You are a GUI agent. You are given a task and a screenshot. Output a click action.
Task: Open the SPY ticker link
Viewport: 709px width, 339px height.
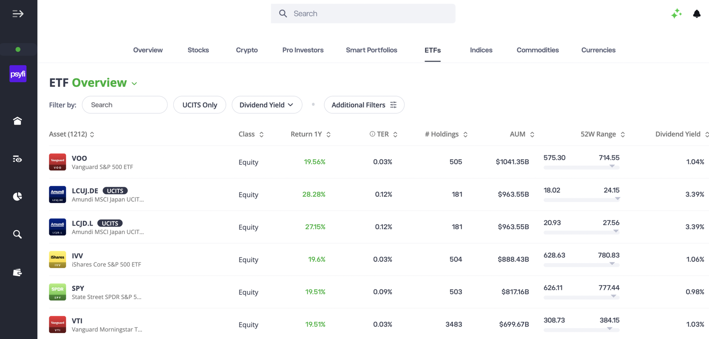point(78,288)
